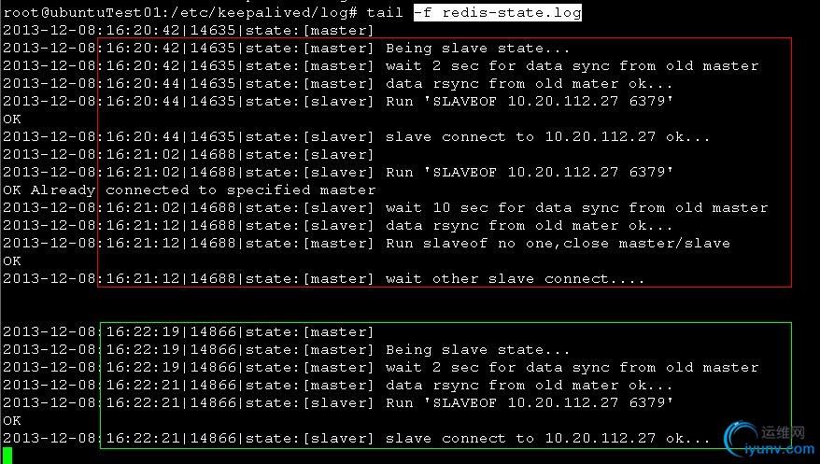Screen dimensions: 820x464
Task: Click 'wait other slave connect....' message
Action: pyautogui.click(x=516, y=279)
